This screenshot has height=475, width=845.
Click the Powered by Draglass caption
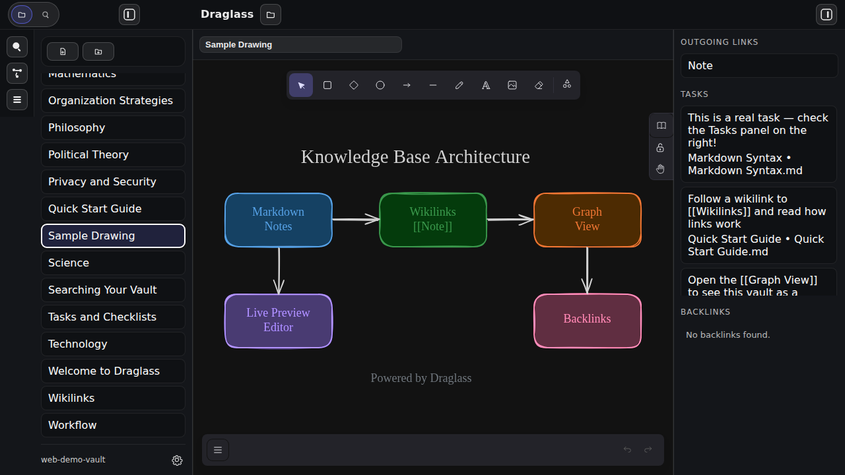tap(421, 378)
